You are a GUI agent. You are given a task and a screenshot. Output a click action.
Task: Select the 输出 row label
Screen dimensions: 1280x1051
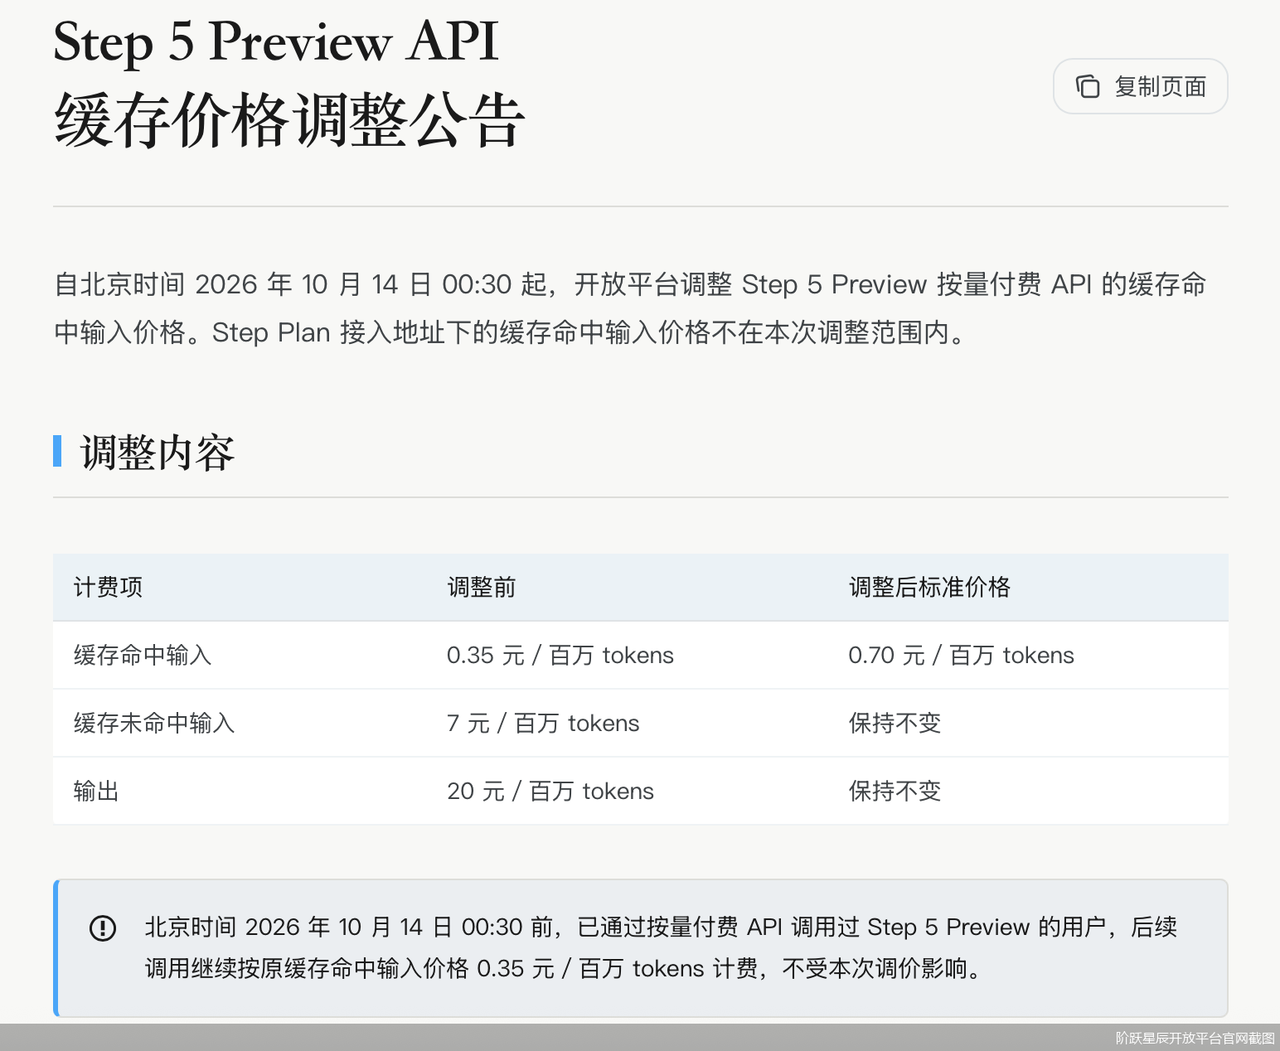(96, 792)
